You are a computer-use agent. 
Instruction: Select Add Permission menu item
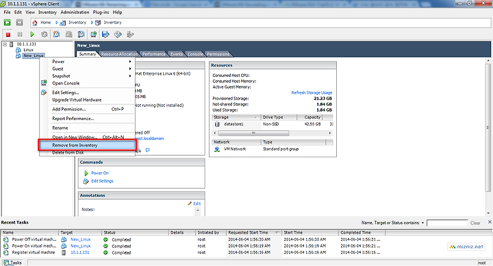(87, 109)
